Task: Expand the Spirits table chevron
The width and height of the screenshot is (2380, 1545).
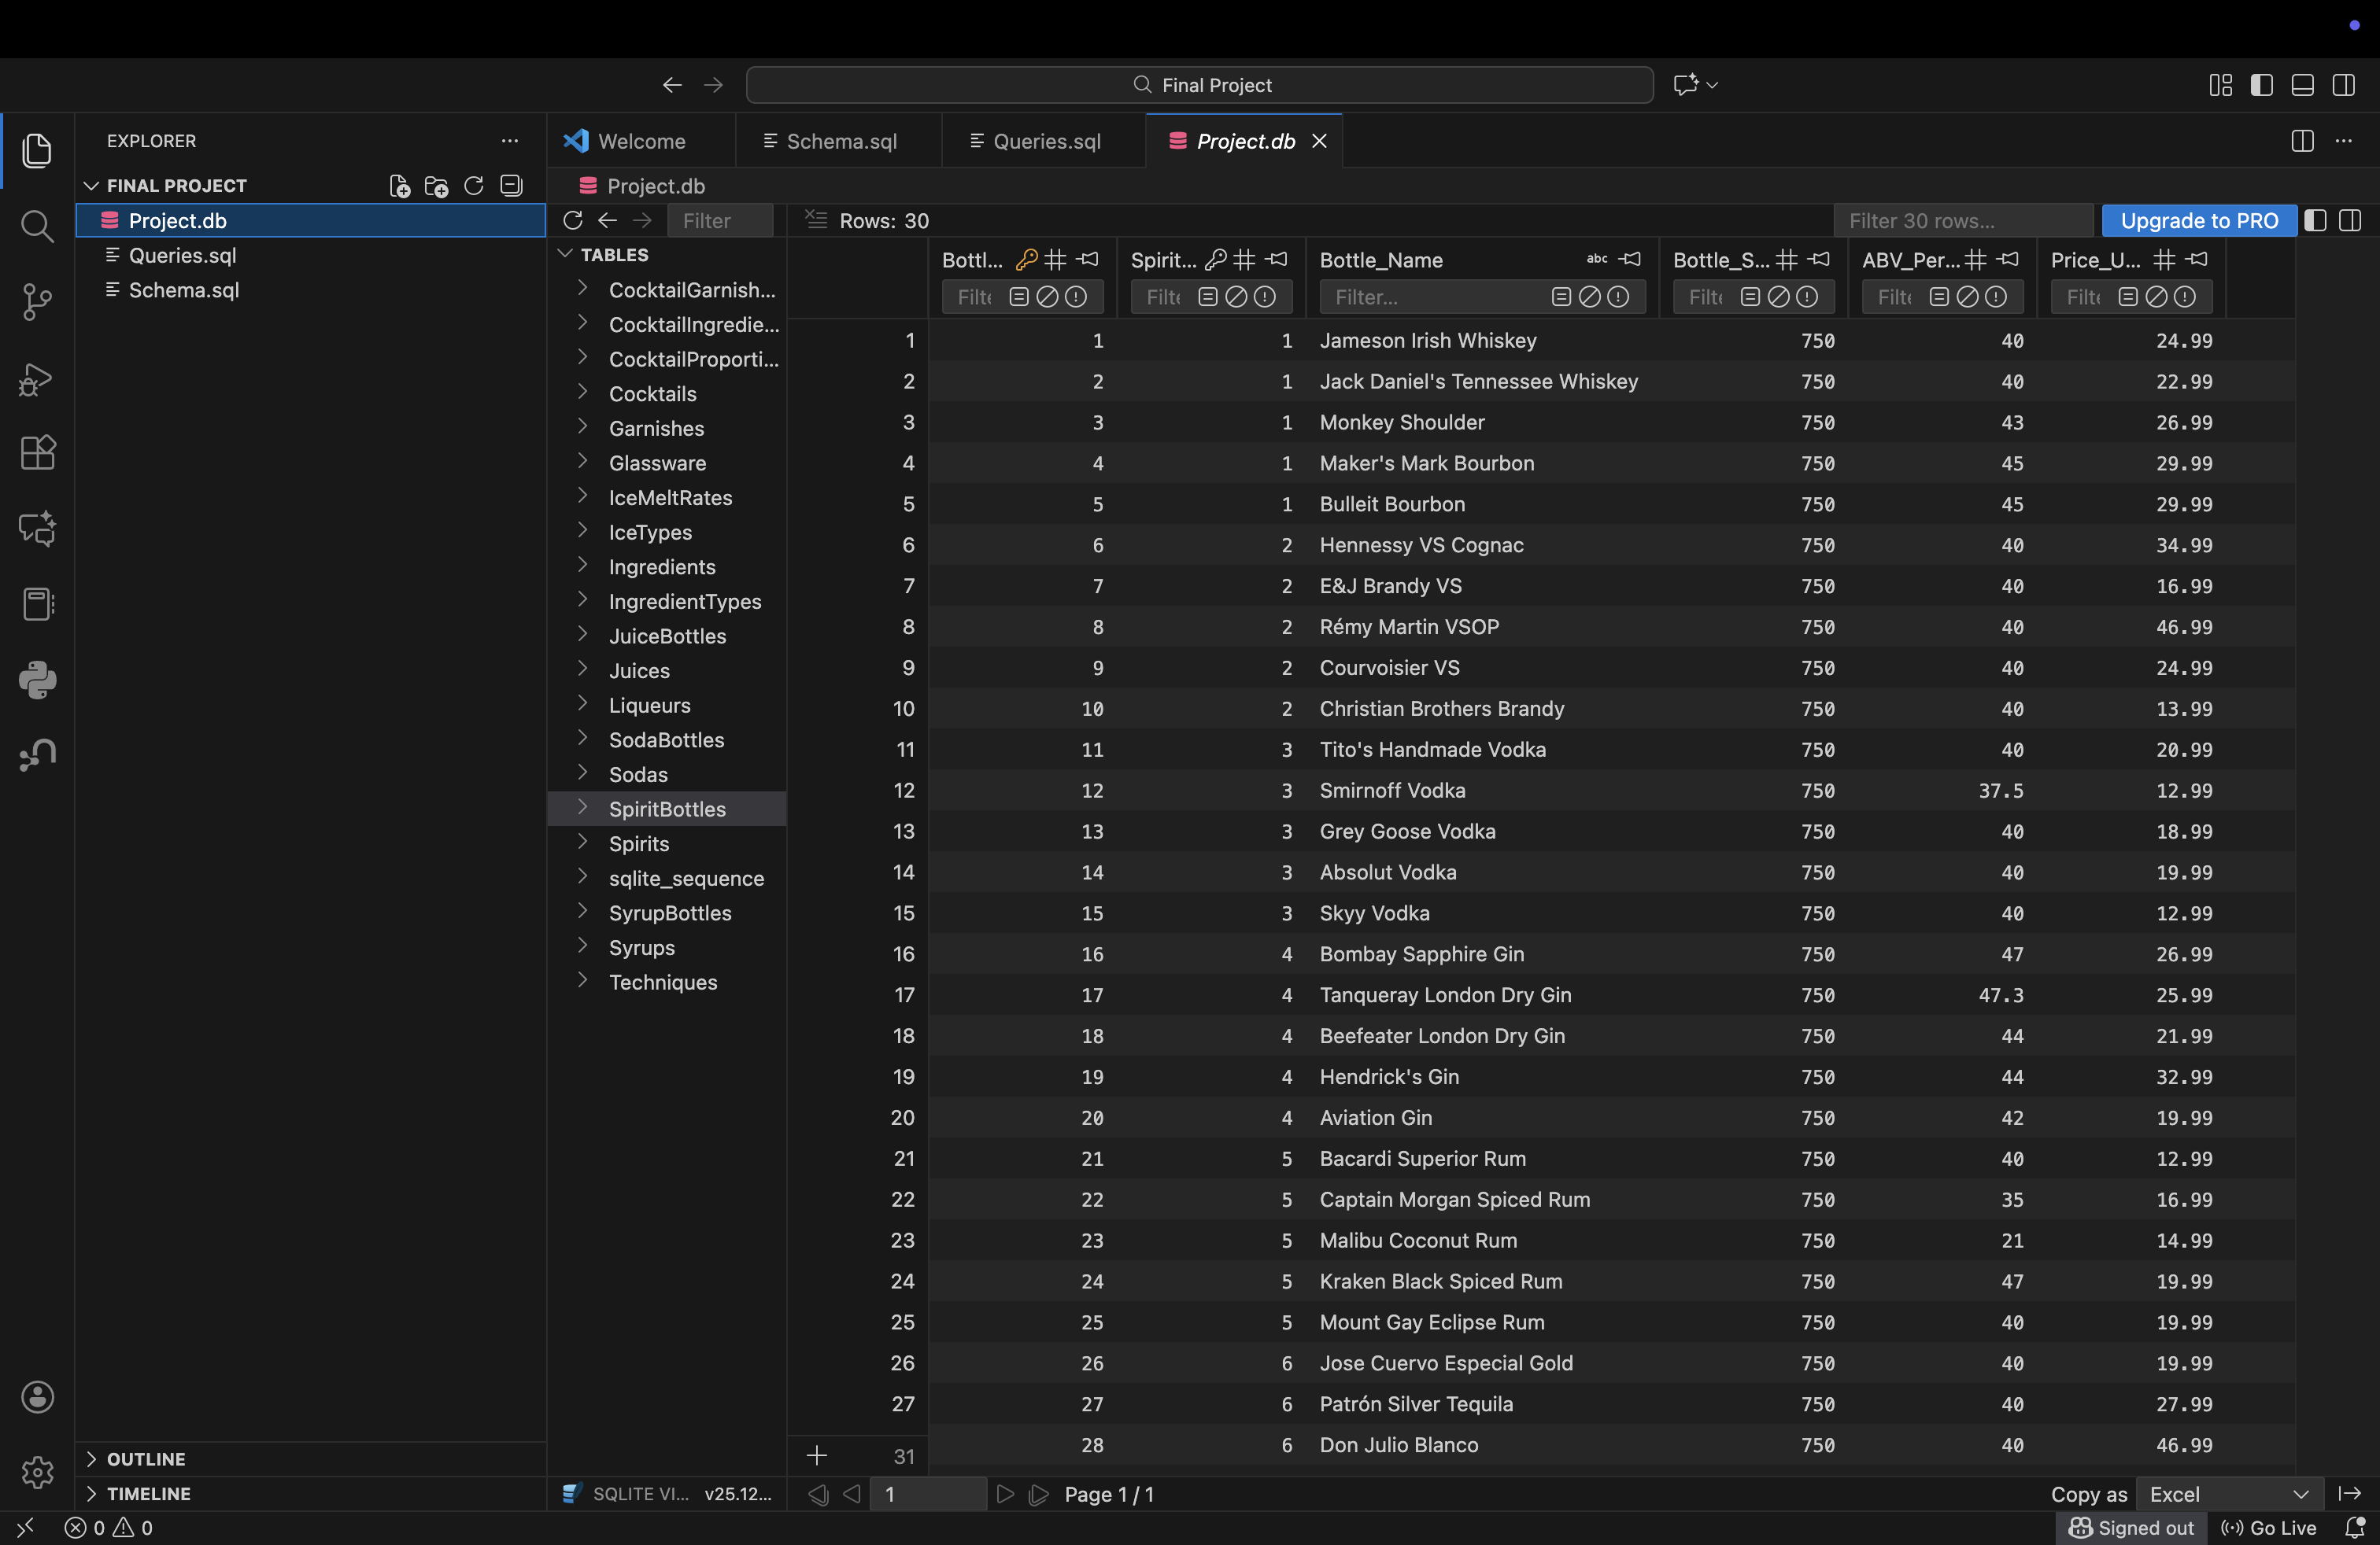Action: (x=583, y=843)
